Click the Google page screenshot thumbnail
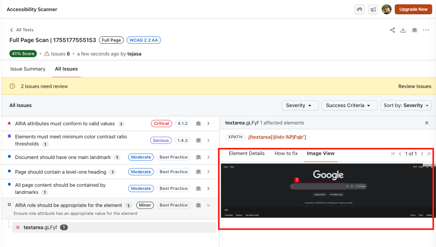Image resolution: width=436 pixels, height=247 pixels. pyautogui.click(x=327, y=190)
